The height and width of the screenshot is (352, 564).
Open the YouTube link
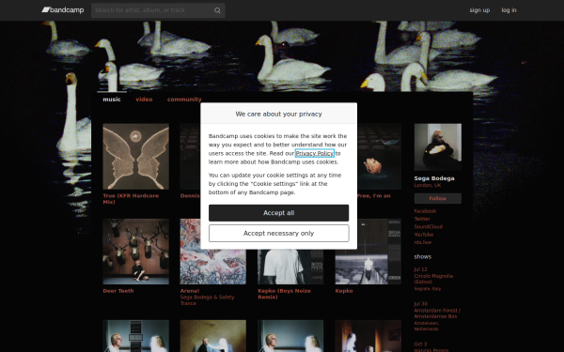(x=424, y=235)
